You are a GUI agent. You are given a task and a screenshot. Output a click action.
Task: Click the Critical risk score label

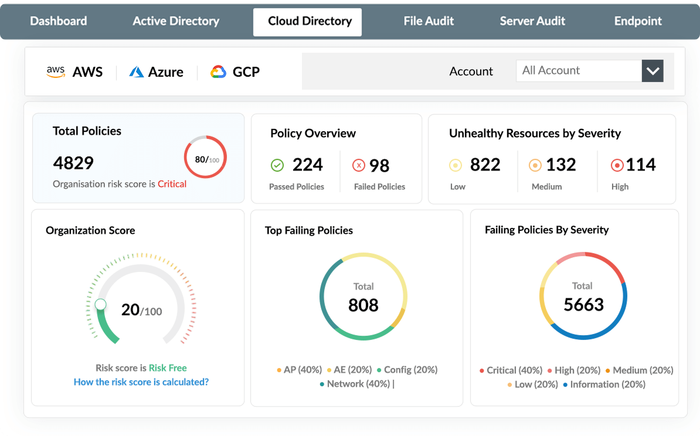coord(171,183)
